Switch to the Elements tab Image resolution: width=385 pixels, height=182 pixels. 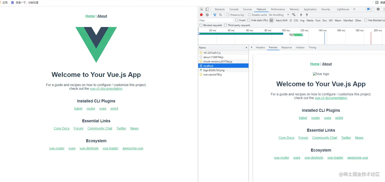tap(219, 9)
